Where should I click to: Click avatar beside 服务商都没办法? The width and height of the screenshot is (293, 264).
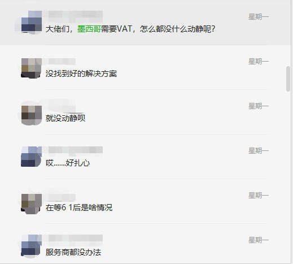pos(32,245)
